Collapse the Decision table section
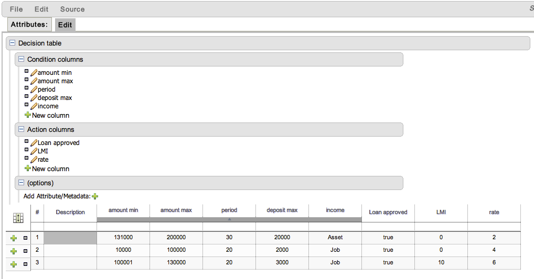 click(13, 43)
